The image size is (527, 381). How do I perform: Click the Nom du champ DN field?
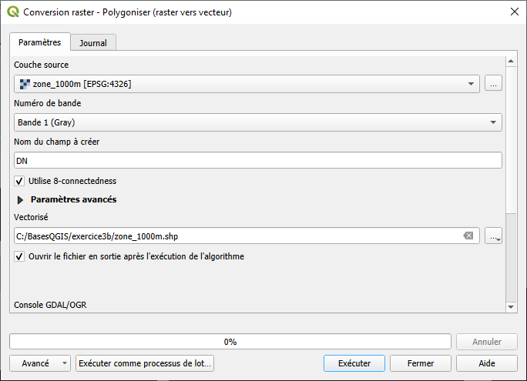[x=258, y=160]
